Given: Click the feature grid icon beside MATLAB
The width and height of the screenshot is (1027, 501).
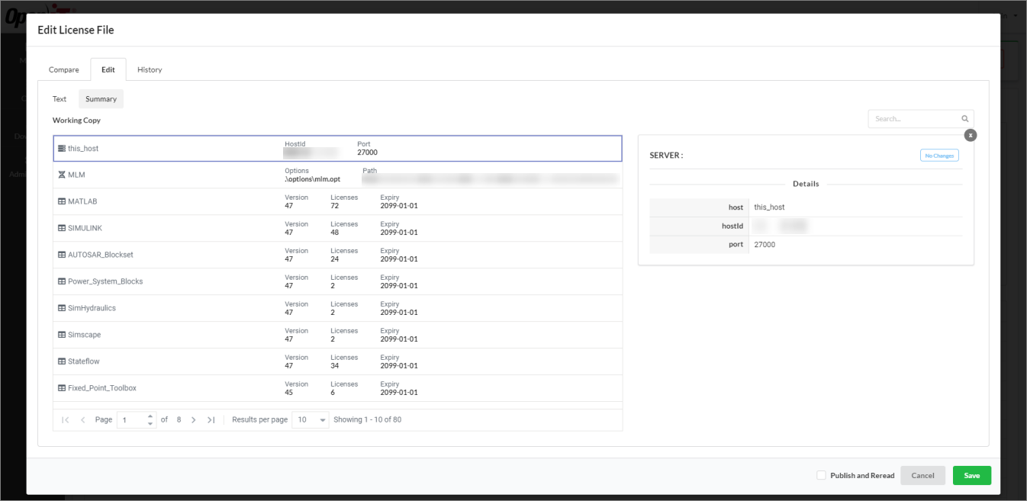Looking at the screenshot, I should click(61, 201).
